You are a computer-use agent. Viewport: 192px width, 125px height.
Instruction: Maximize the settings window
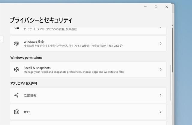point(156,7)
